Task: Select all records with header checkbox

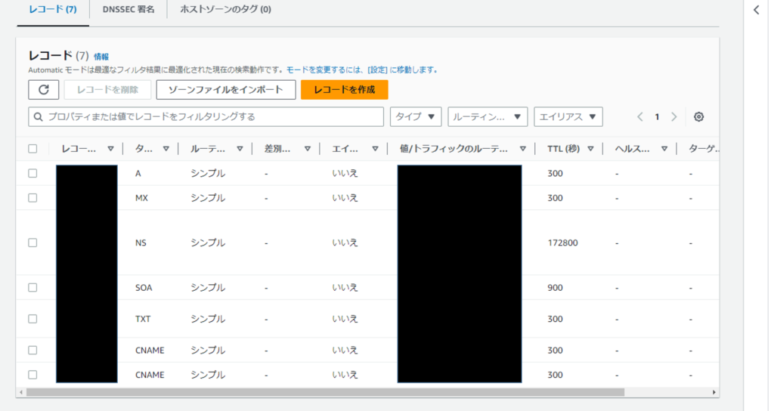Action: [33, 149]
